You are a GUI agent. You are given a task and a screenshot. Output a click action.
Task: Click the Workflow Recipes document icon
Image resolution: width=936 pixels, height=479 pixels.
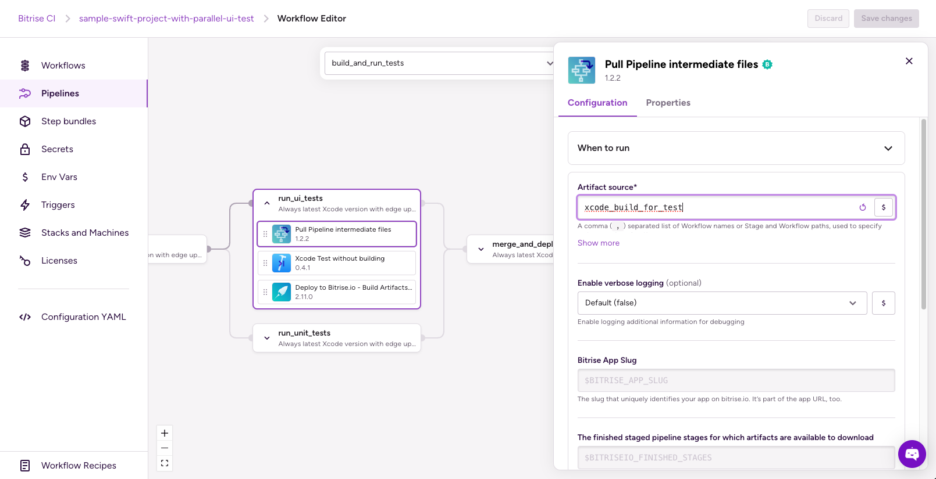pos(25,466)
